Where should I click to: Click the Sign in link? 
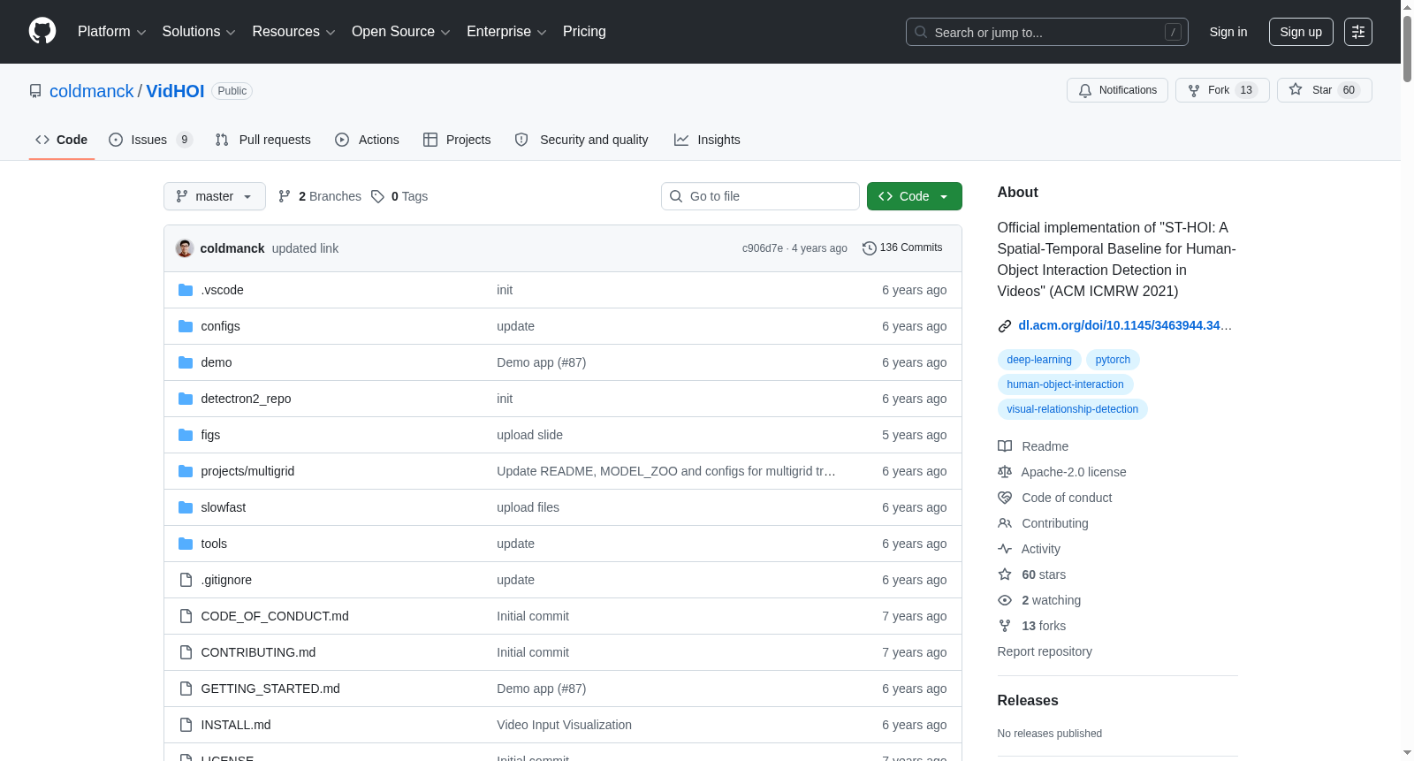coord(1228,32)
